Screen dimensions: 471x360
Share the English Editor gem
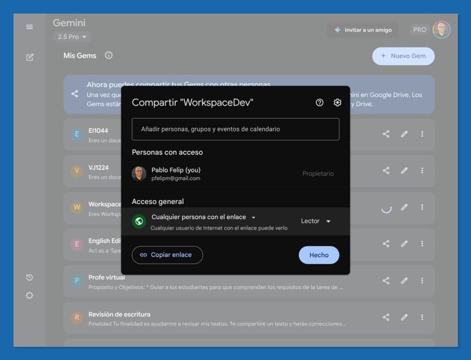(386, 244)
